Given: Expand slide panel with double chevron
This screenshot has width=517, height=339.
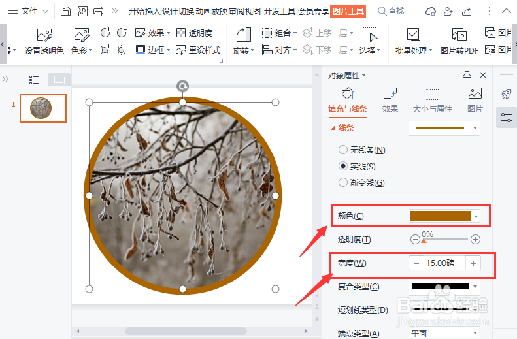Looking at the screenshot, I should click(5, 79).
